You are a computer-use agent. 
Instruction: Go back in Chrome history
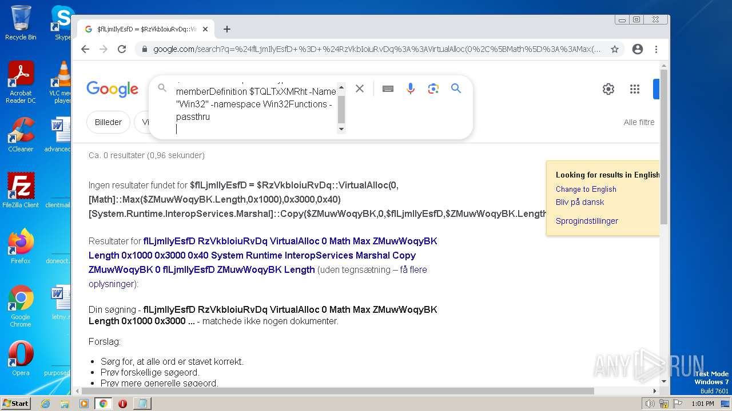(85, 49)
